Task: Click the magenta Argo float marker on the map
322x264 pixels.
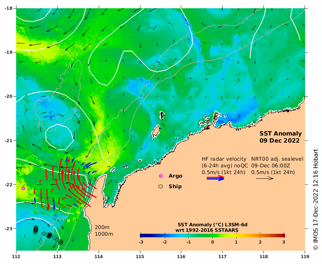Action: [23, 188]
